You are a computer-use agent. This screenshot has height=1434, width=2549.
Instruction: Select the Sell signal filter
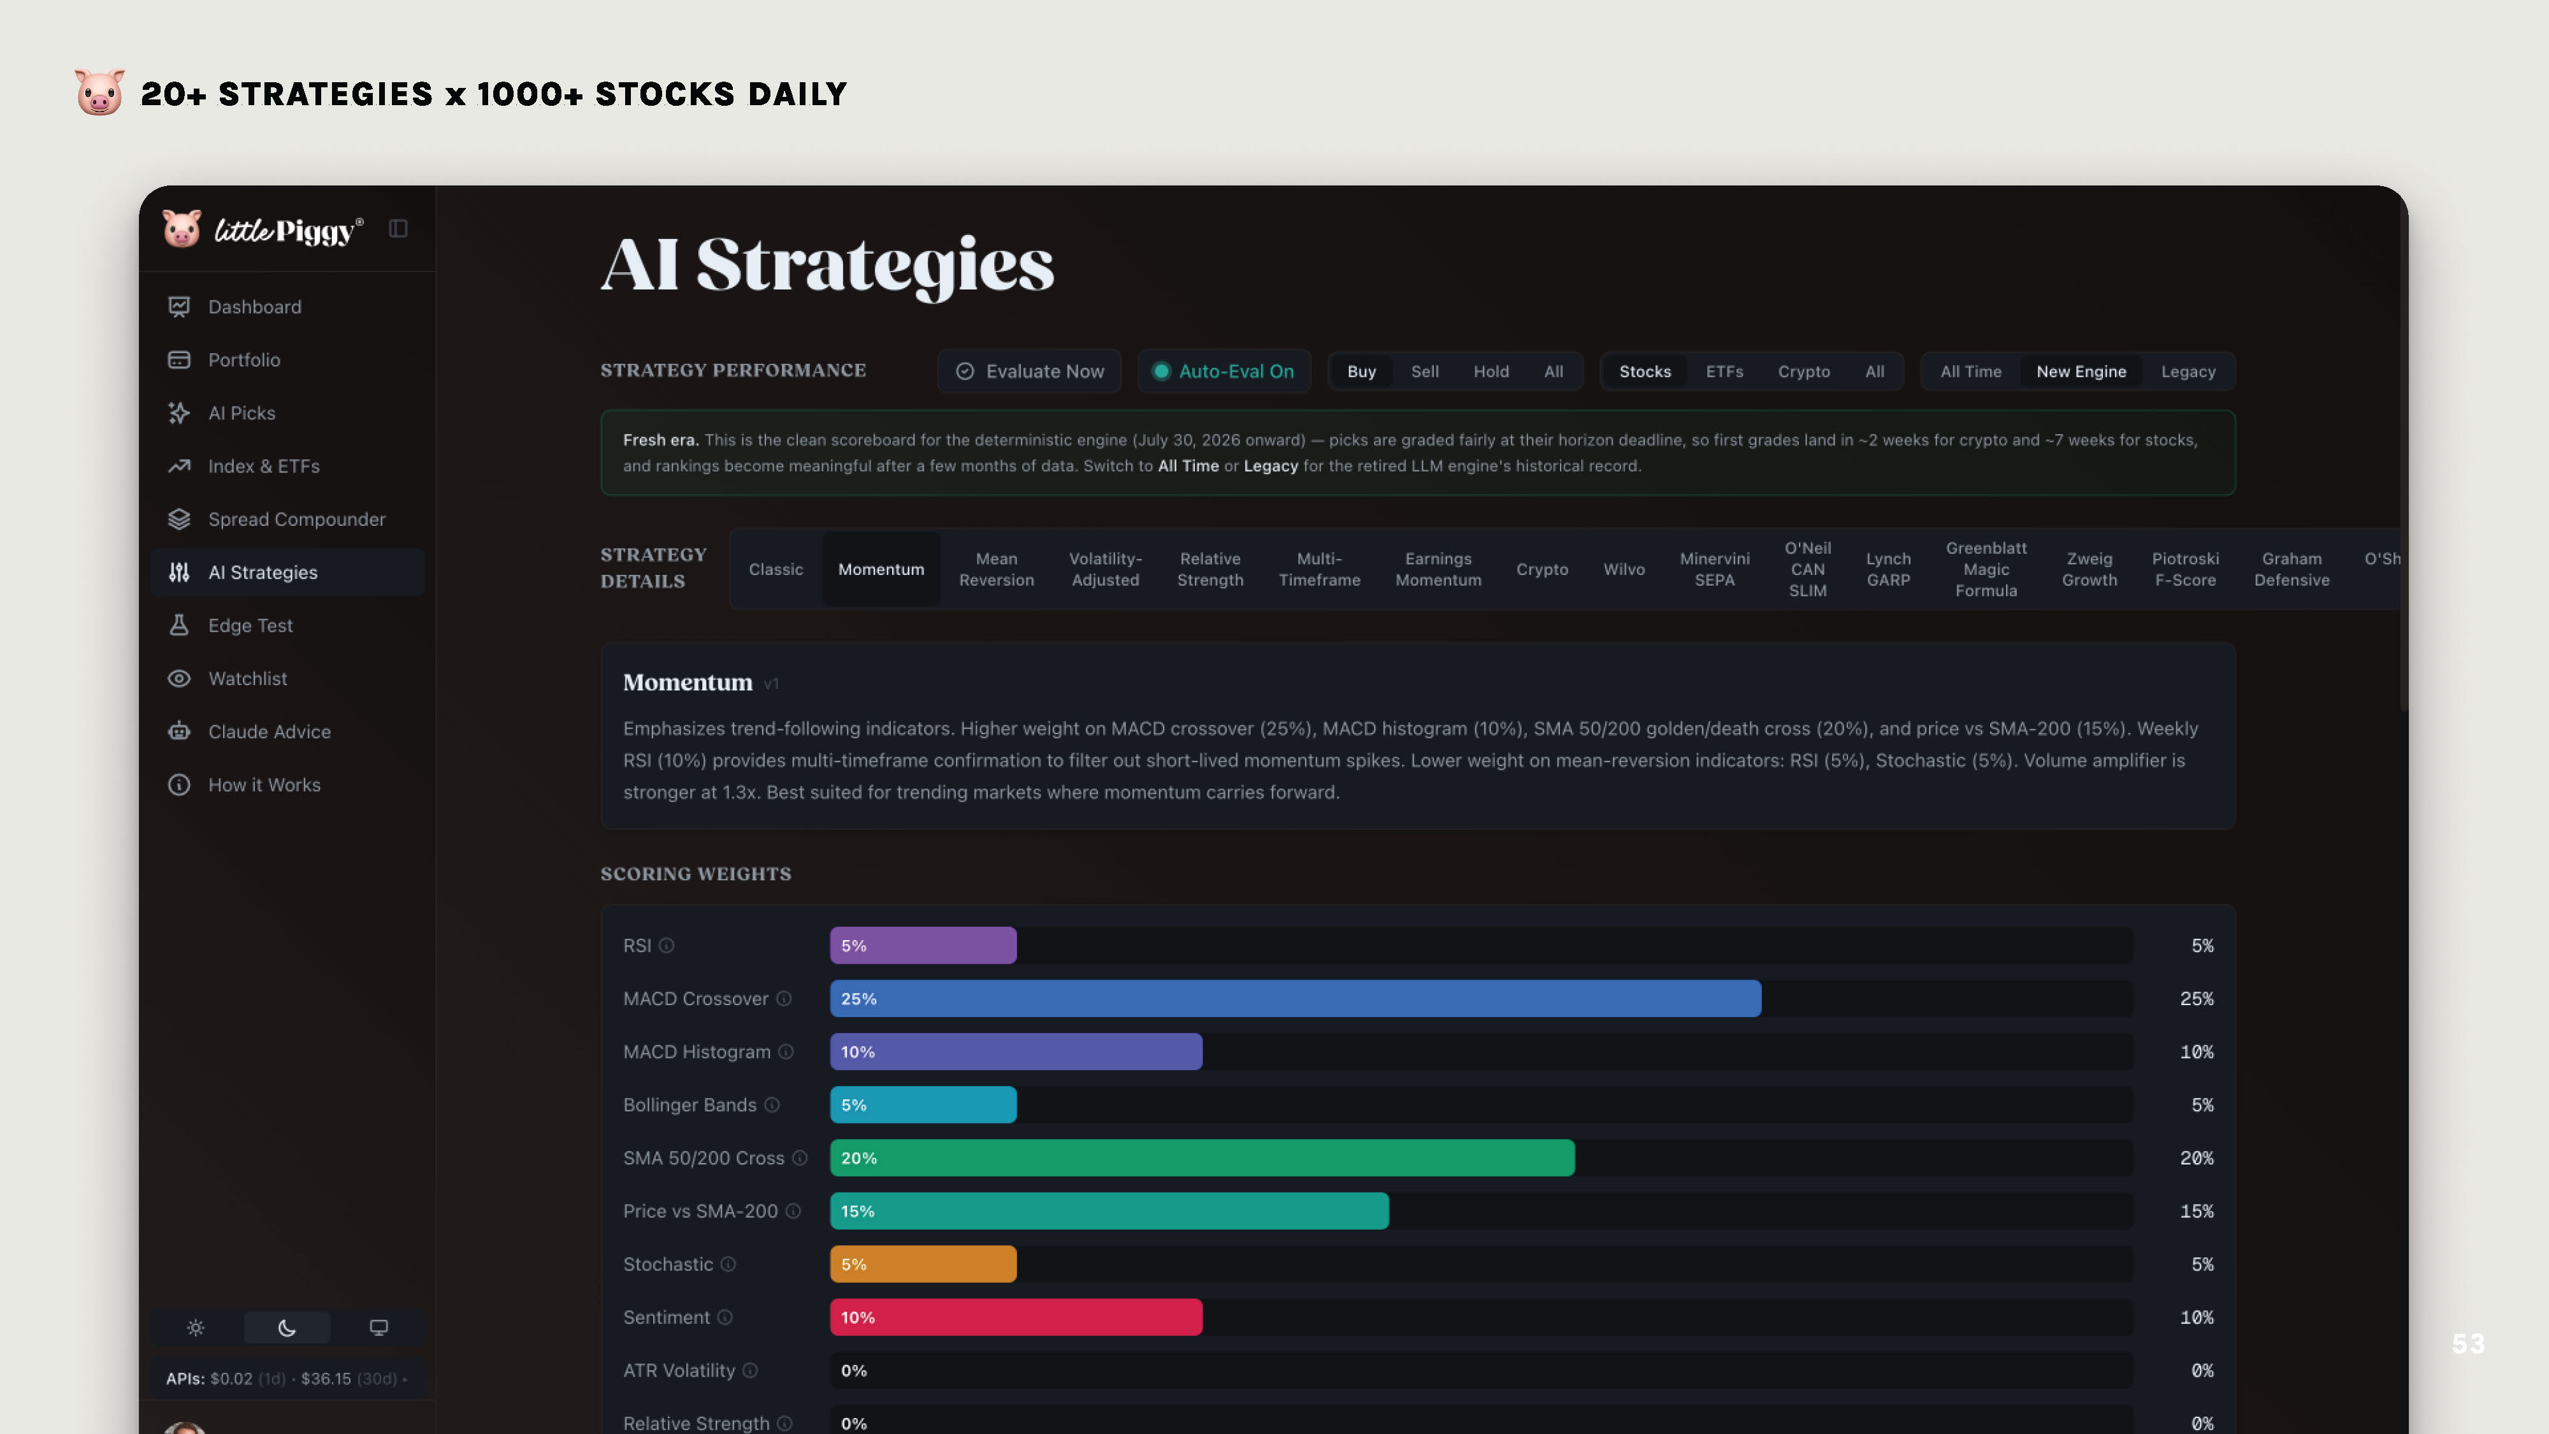tap(1425, 371)
